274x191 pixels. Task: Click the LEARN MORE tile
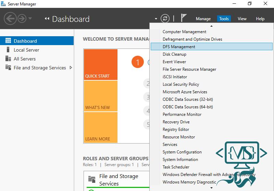coord(101,127)
